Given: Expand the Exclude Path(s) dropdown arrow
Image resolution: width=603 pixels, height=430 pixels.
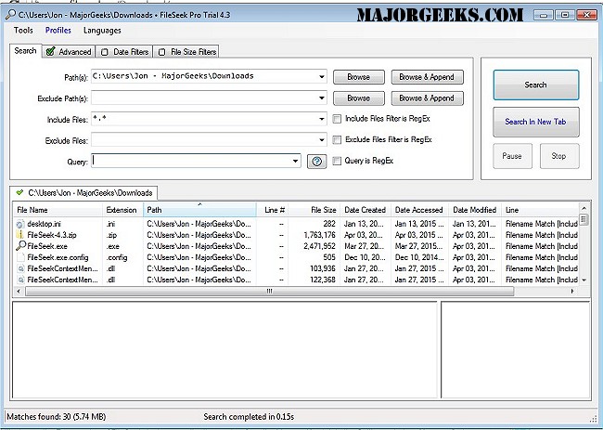Looking at the screenshot, I should [322, 98].
